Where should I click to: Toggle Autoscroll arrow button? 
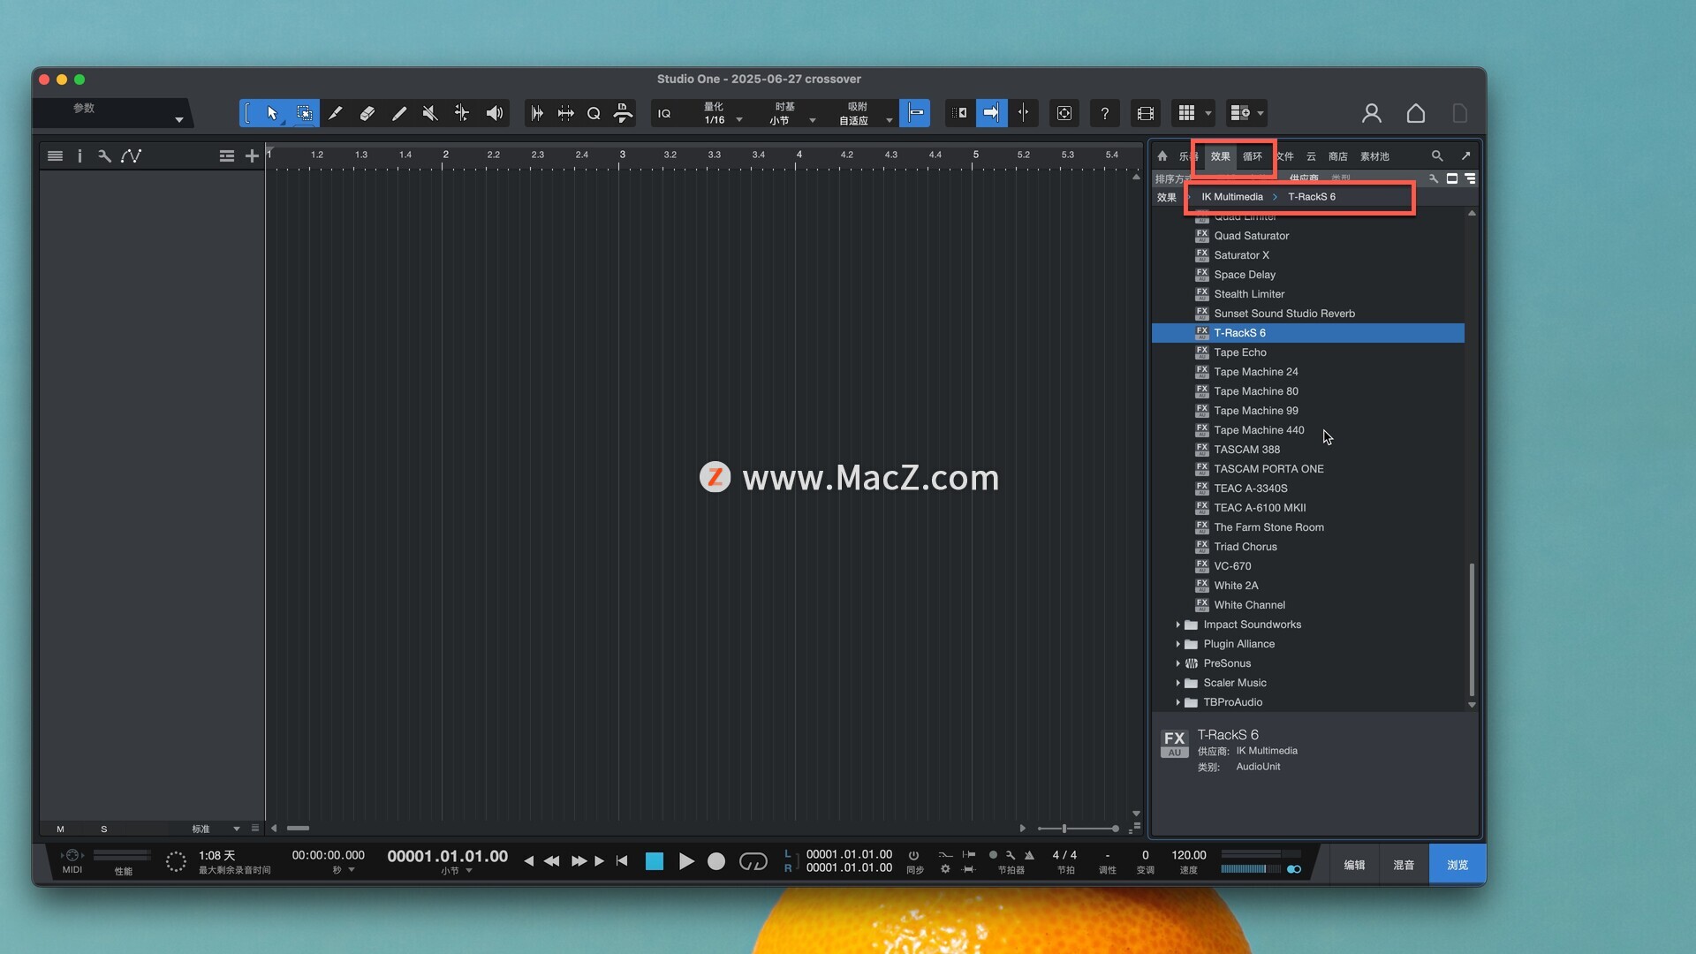click(x=992, y=113)
